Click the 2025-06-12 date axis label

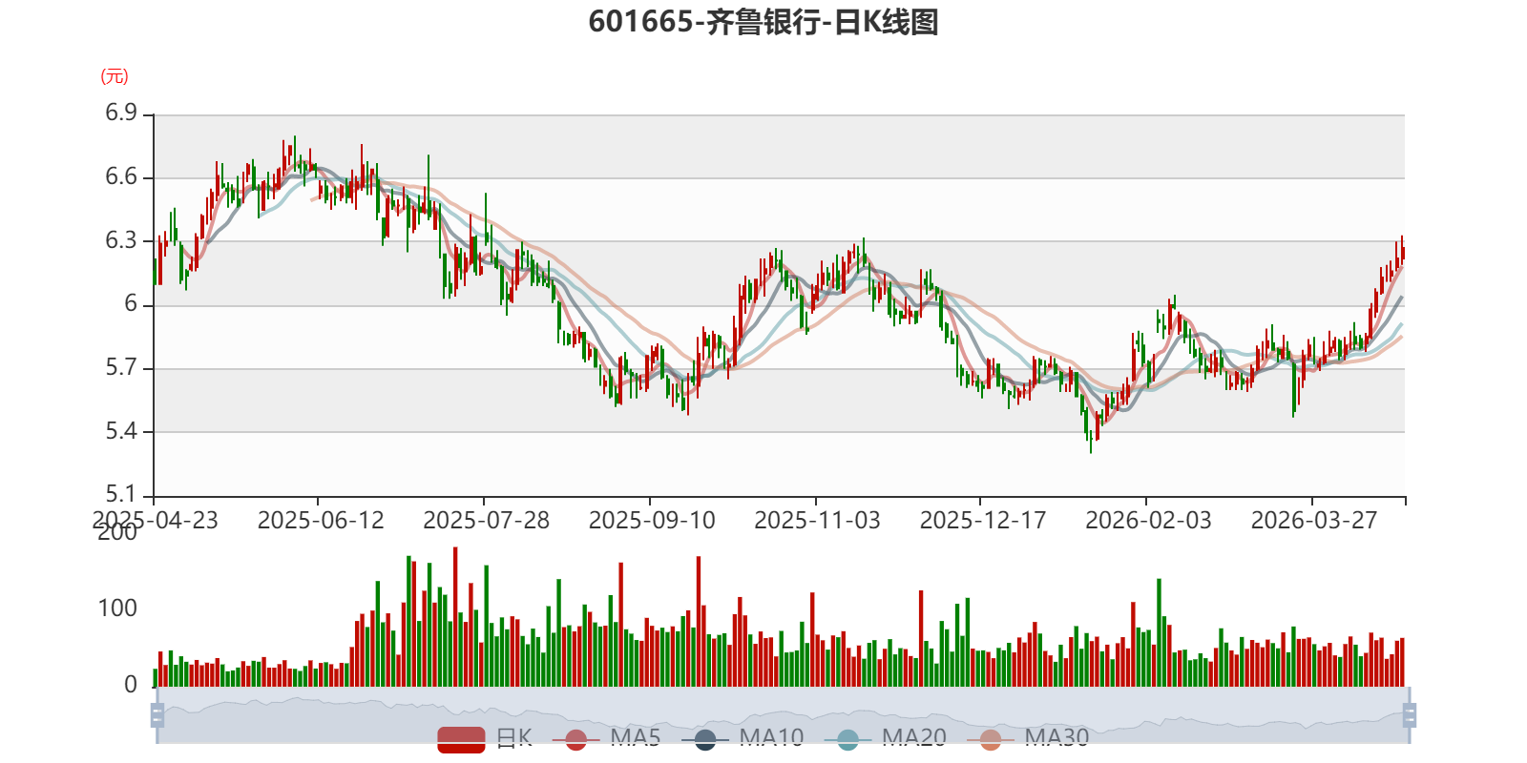[x=321, y=521]
